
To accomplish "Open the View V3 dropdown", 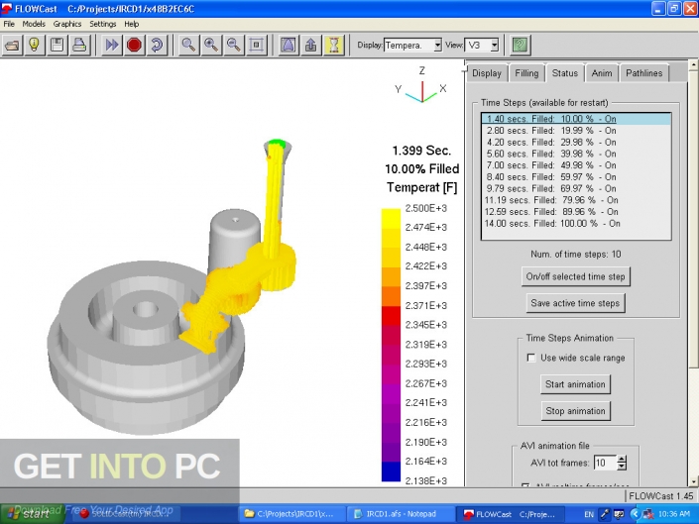I will click(x=494, y=46).
